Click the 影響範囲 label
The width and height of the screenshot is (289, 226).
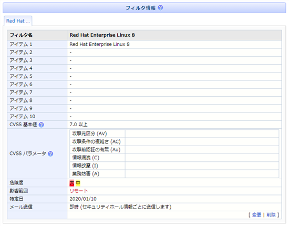tap(18, 191)
